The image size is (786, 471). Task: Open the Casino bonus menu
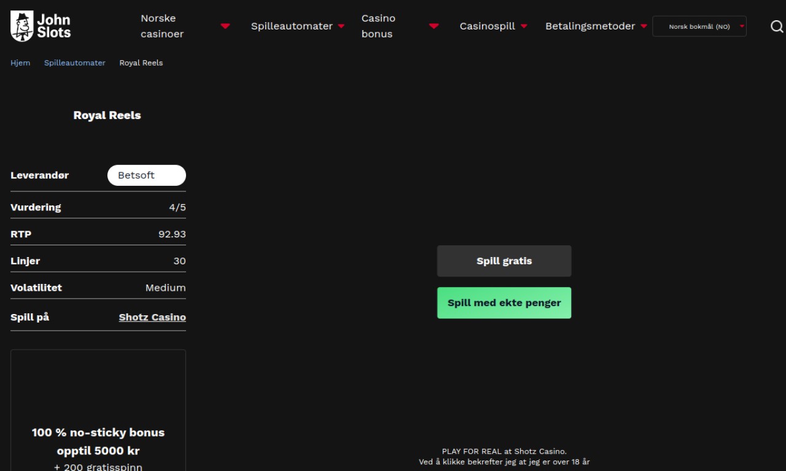(378, 26)
